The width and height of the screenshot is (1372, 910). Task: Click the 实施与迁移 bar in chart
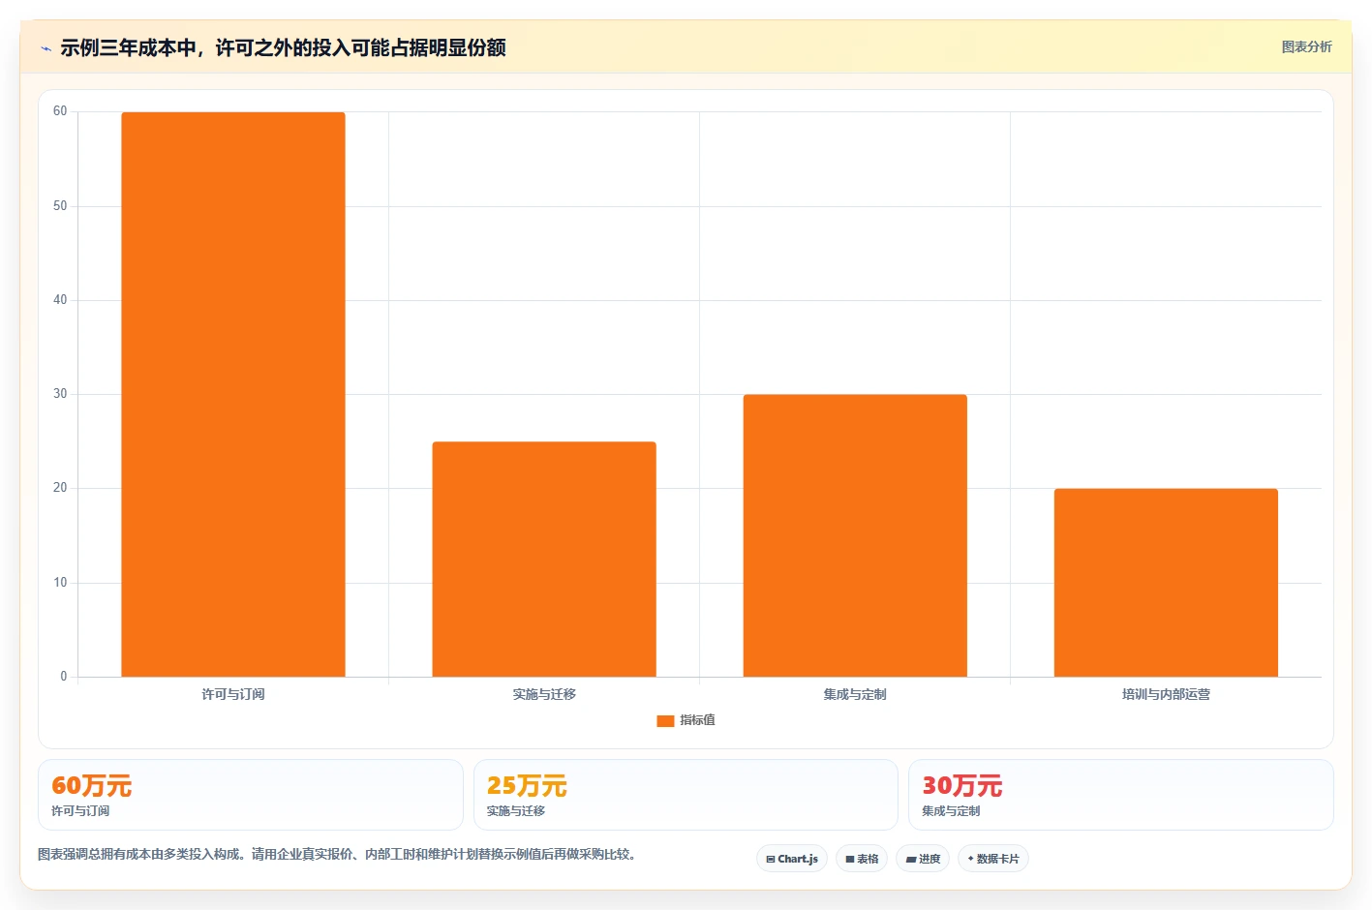pos(544,560)
